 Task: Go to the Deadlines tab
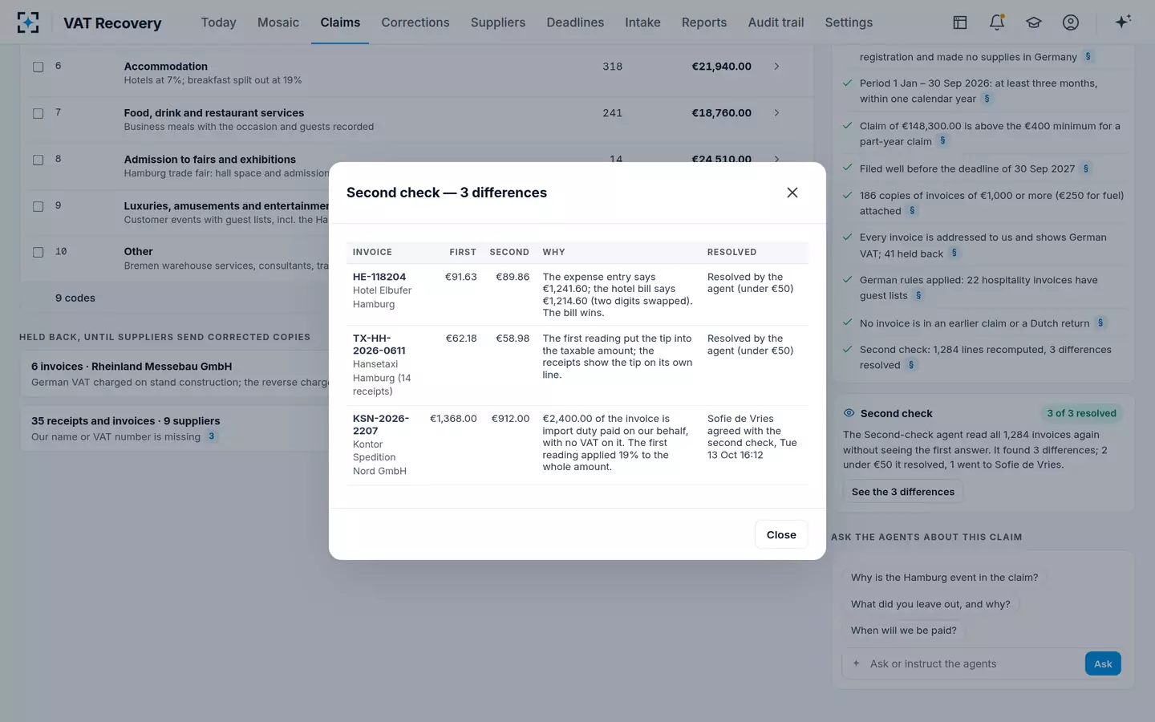[x=575, y=22]
